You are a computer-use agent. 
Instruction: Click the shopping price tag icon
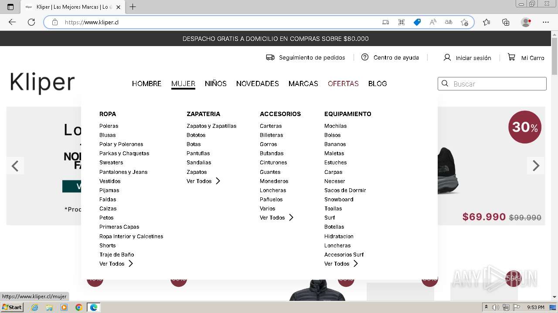coord(417,22)
